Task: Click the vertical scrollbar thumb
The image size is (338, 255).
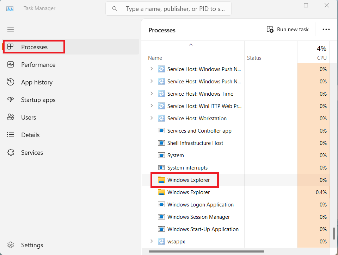Action: point(333,233)
